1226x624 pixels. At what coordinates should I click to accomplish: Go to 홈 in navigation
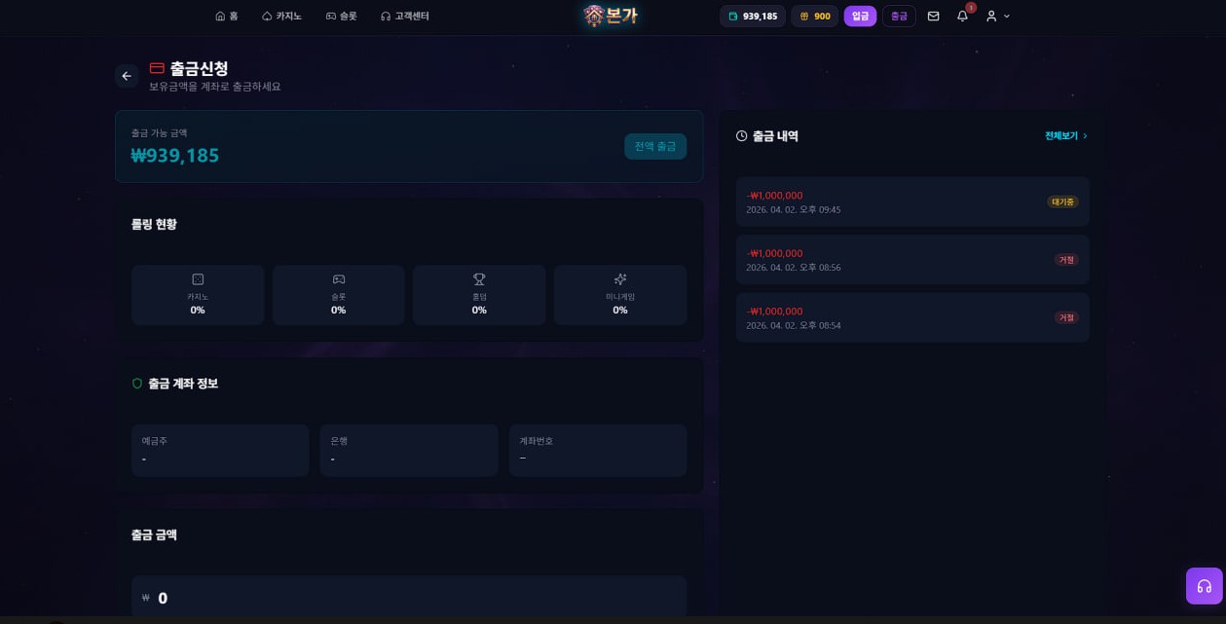(227, 17)
